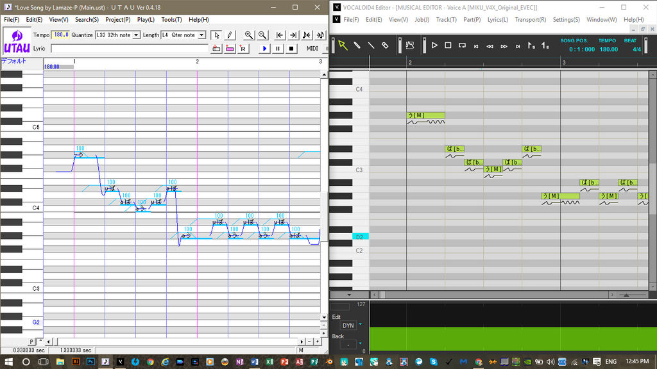Click the zoom in magnifier in UTAU
Viewport: 657px width, 369px height.
(249, 35)
